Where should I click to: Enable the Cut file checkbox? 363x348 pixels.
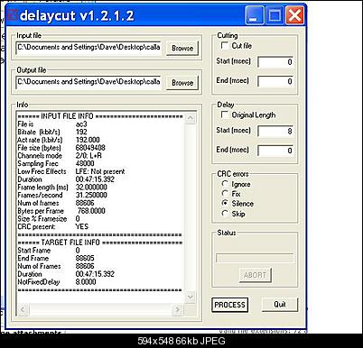(x=225, y=45)
